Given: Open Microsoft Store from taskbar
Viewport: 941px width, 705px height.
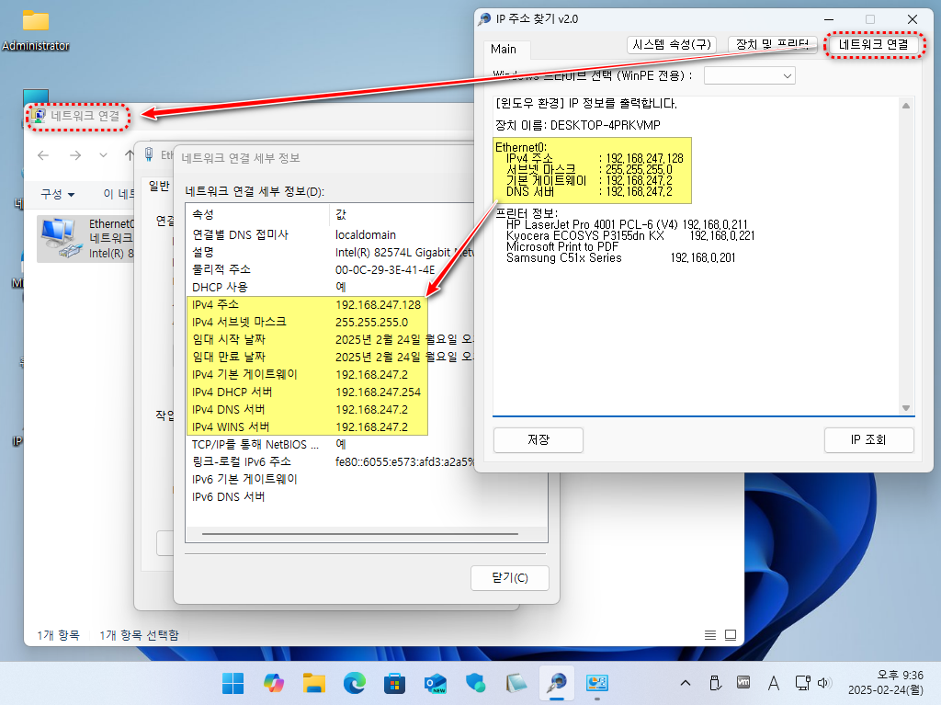Looking at the screenshot, I should coord(394,683).
